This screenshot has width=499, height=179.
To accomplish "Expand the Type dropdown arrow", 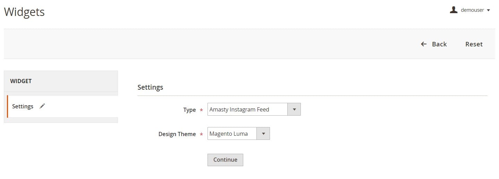I will 294,109.
